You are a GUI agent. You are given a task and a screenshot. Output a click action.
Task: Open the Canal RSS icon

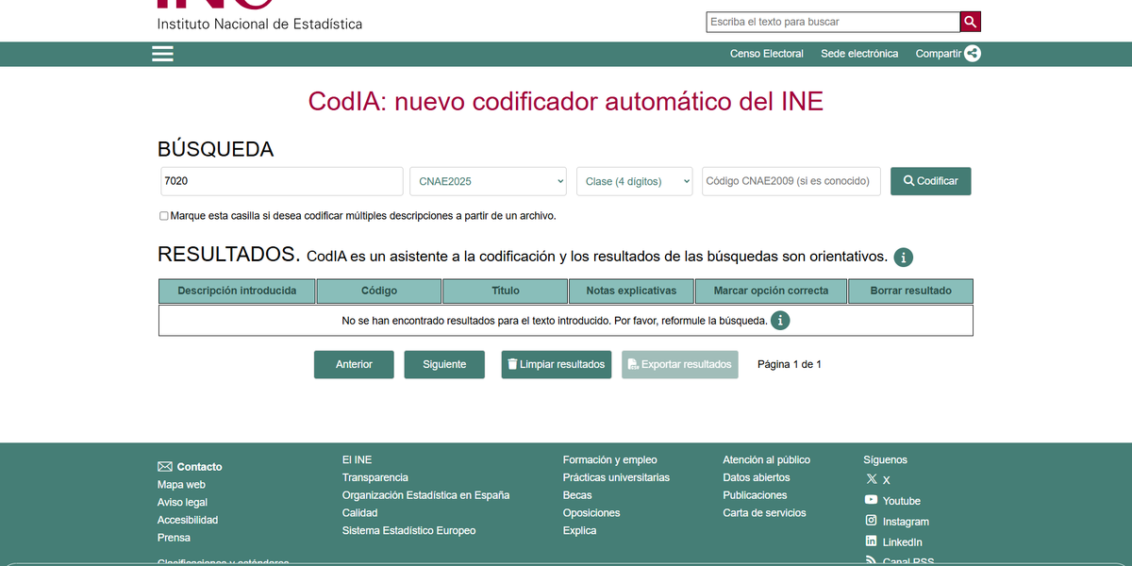click(872, 560)
